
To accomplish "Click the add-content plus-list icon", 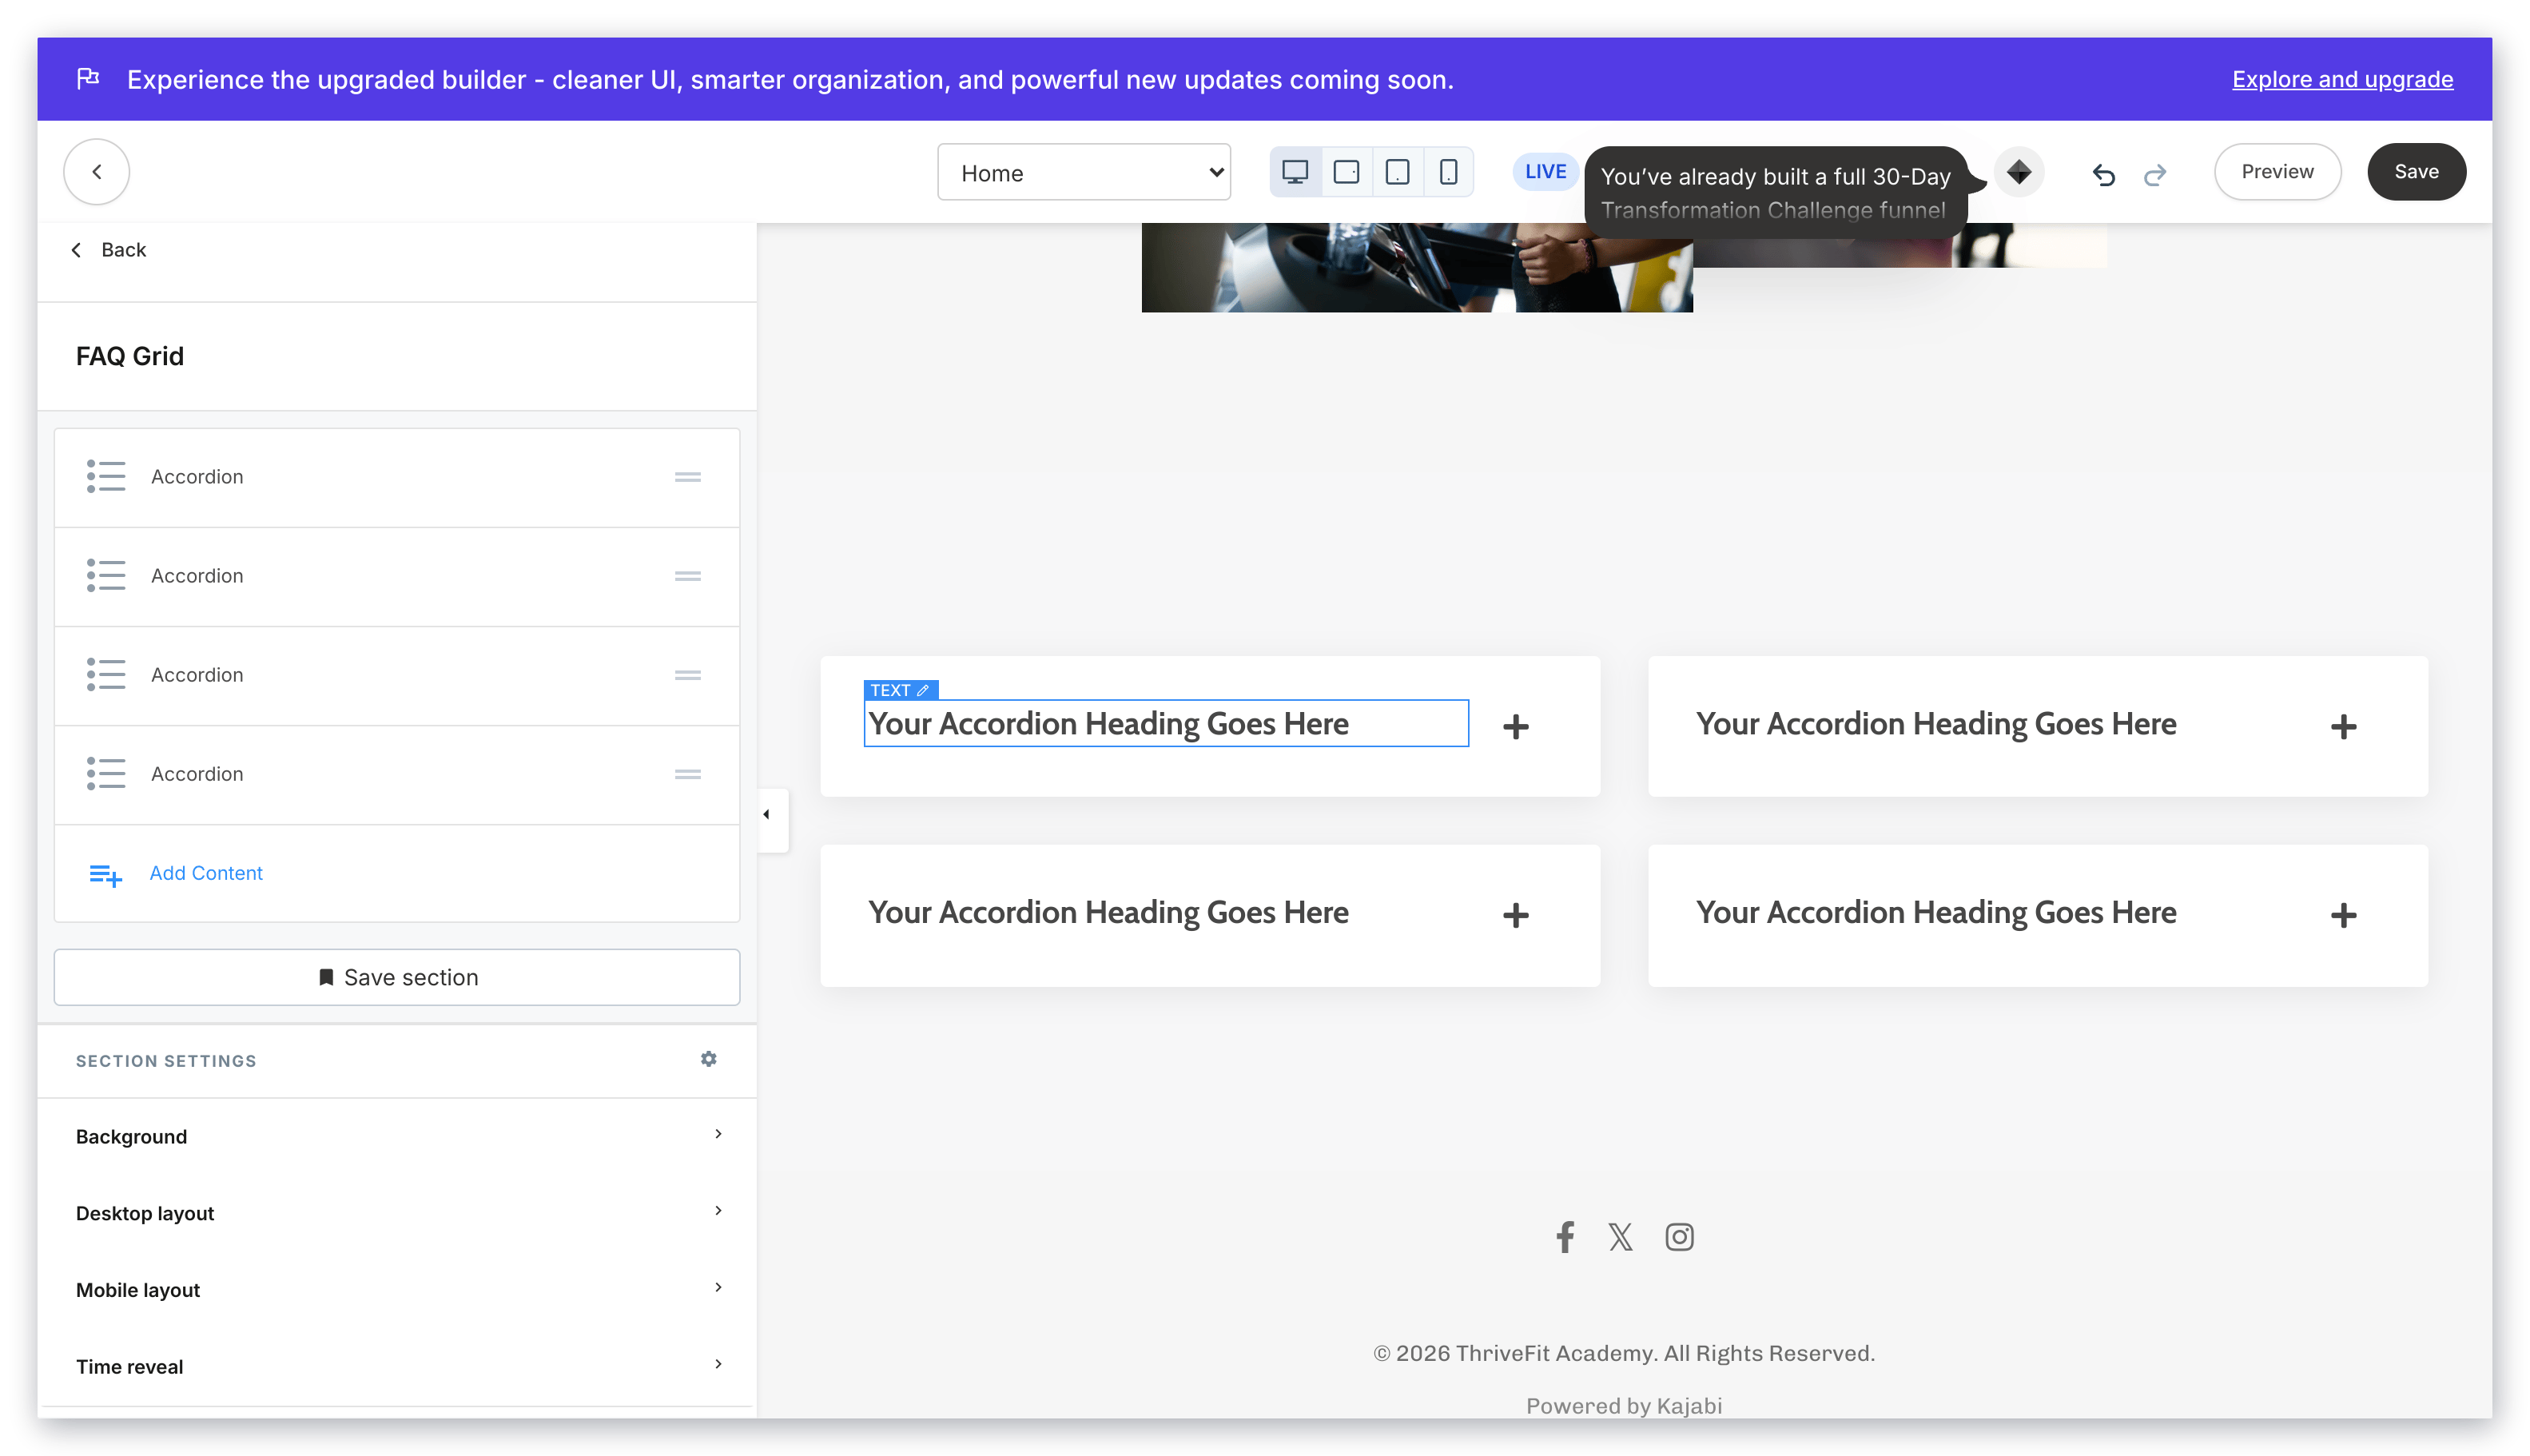I will (105, 875).
